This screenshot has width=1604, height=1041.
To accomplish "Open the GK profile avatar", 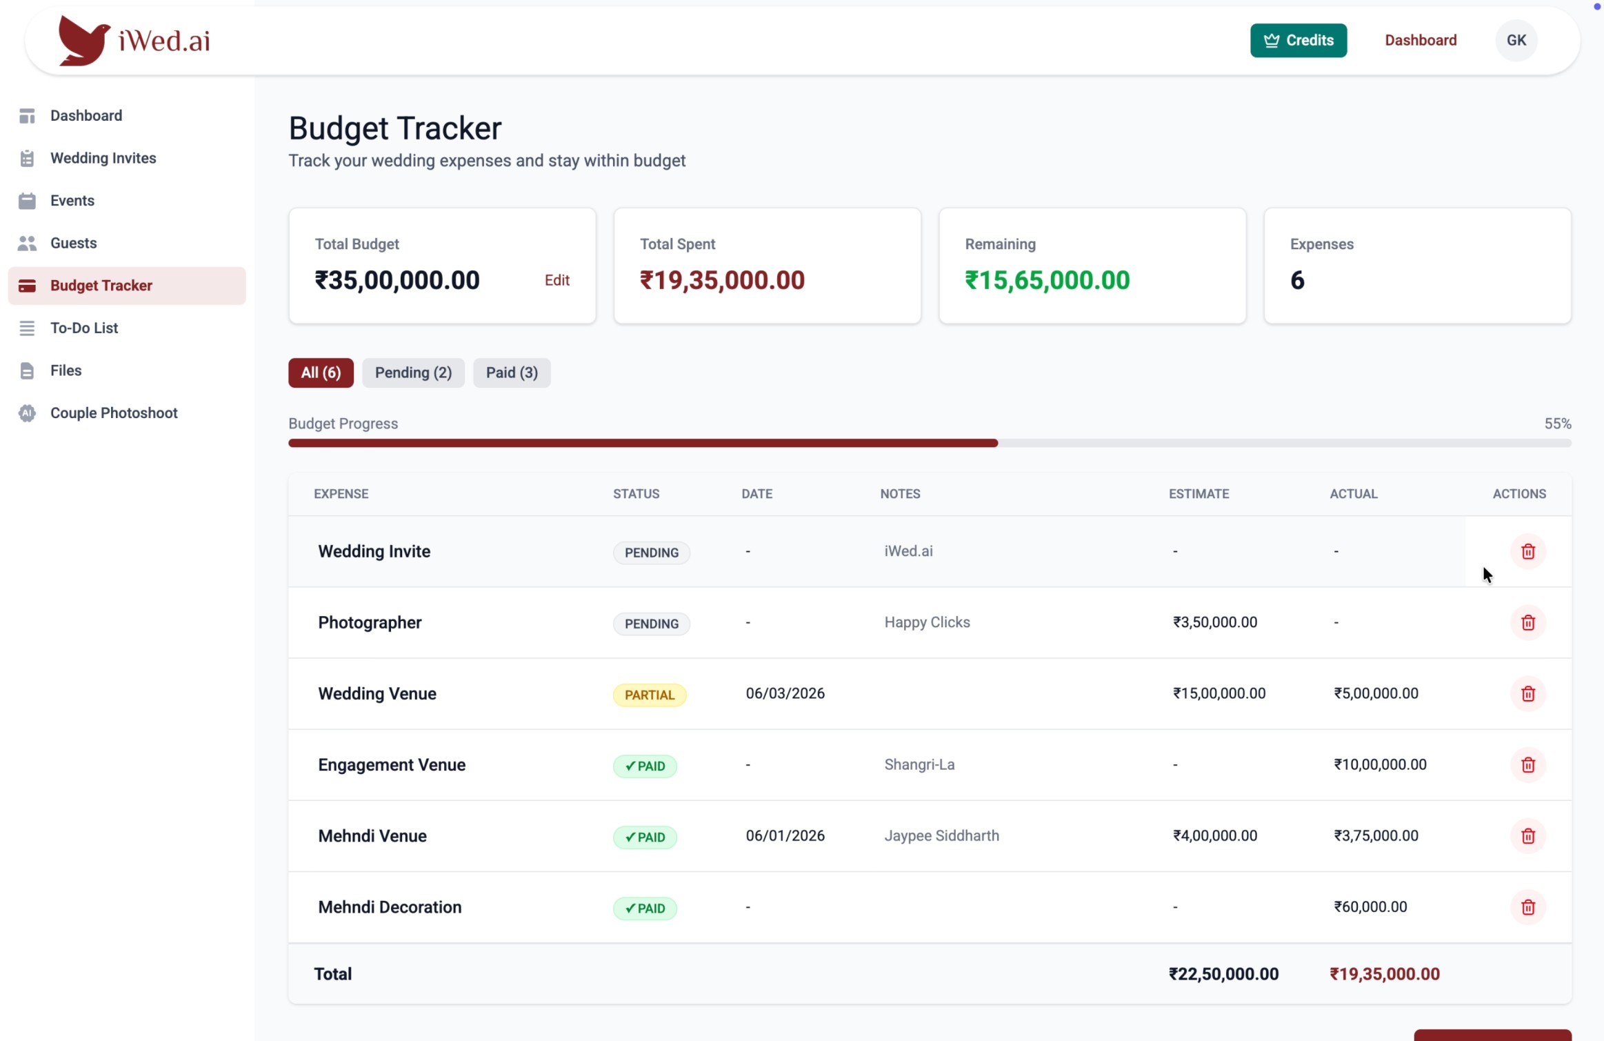I will click(1516, 39).
